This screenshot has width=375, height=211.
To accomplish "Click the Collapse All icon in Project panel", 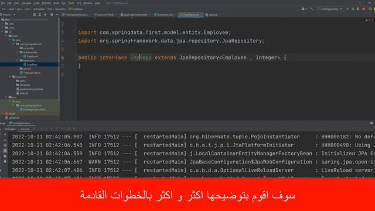I will click(45, 15).
